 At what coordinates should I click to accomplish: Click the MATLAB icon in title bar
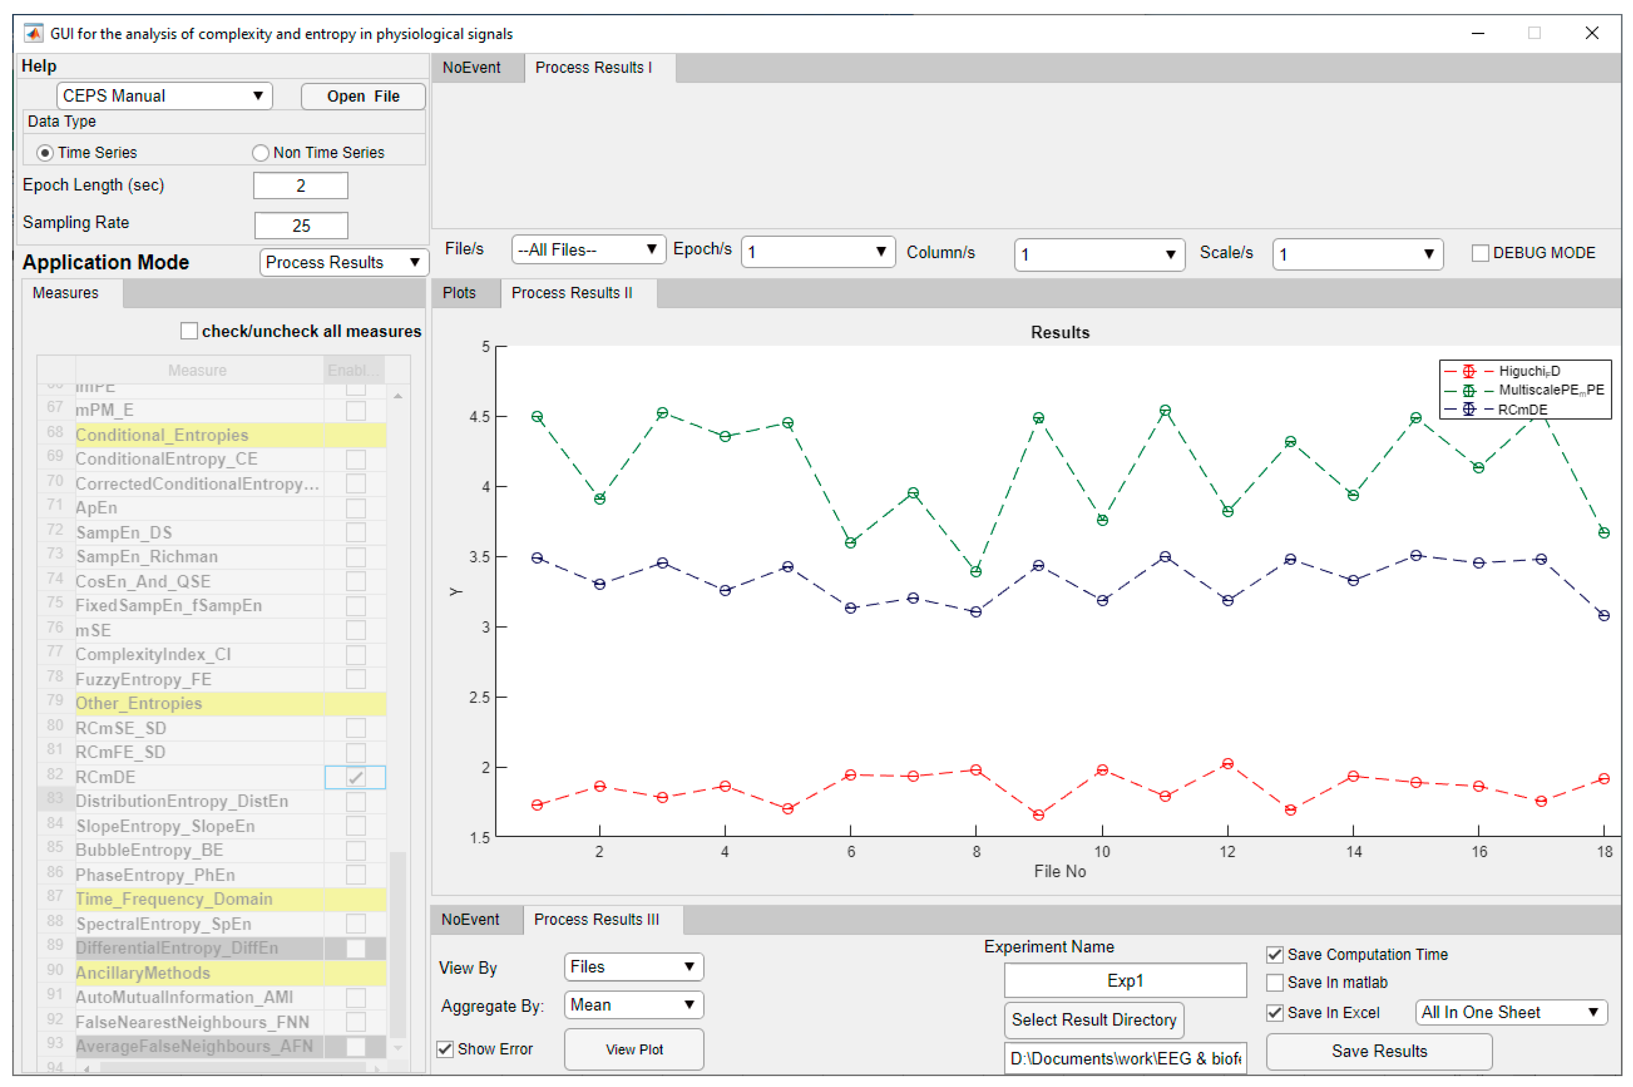pyautogui.click(x=33, y=33)
